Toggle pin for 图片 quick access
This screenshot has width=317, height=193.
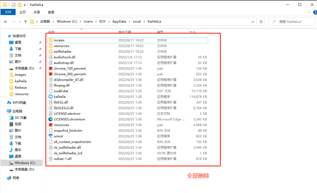pos(40,62)
